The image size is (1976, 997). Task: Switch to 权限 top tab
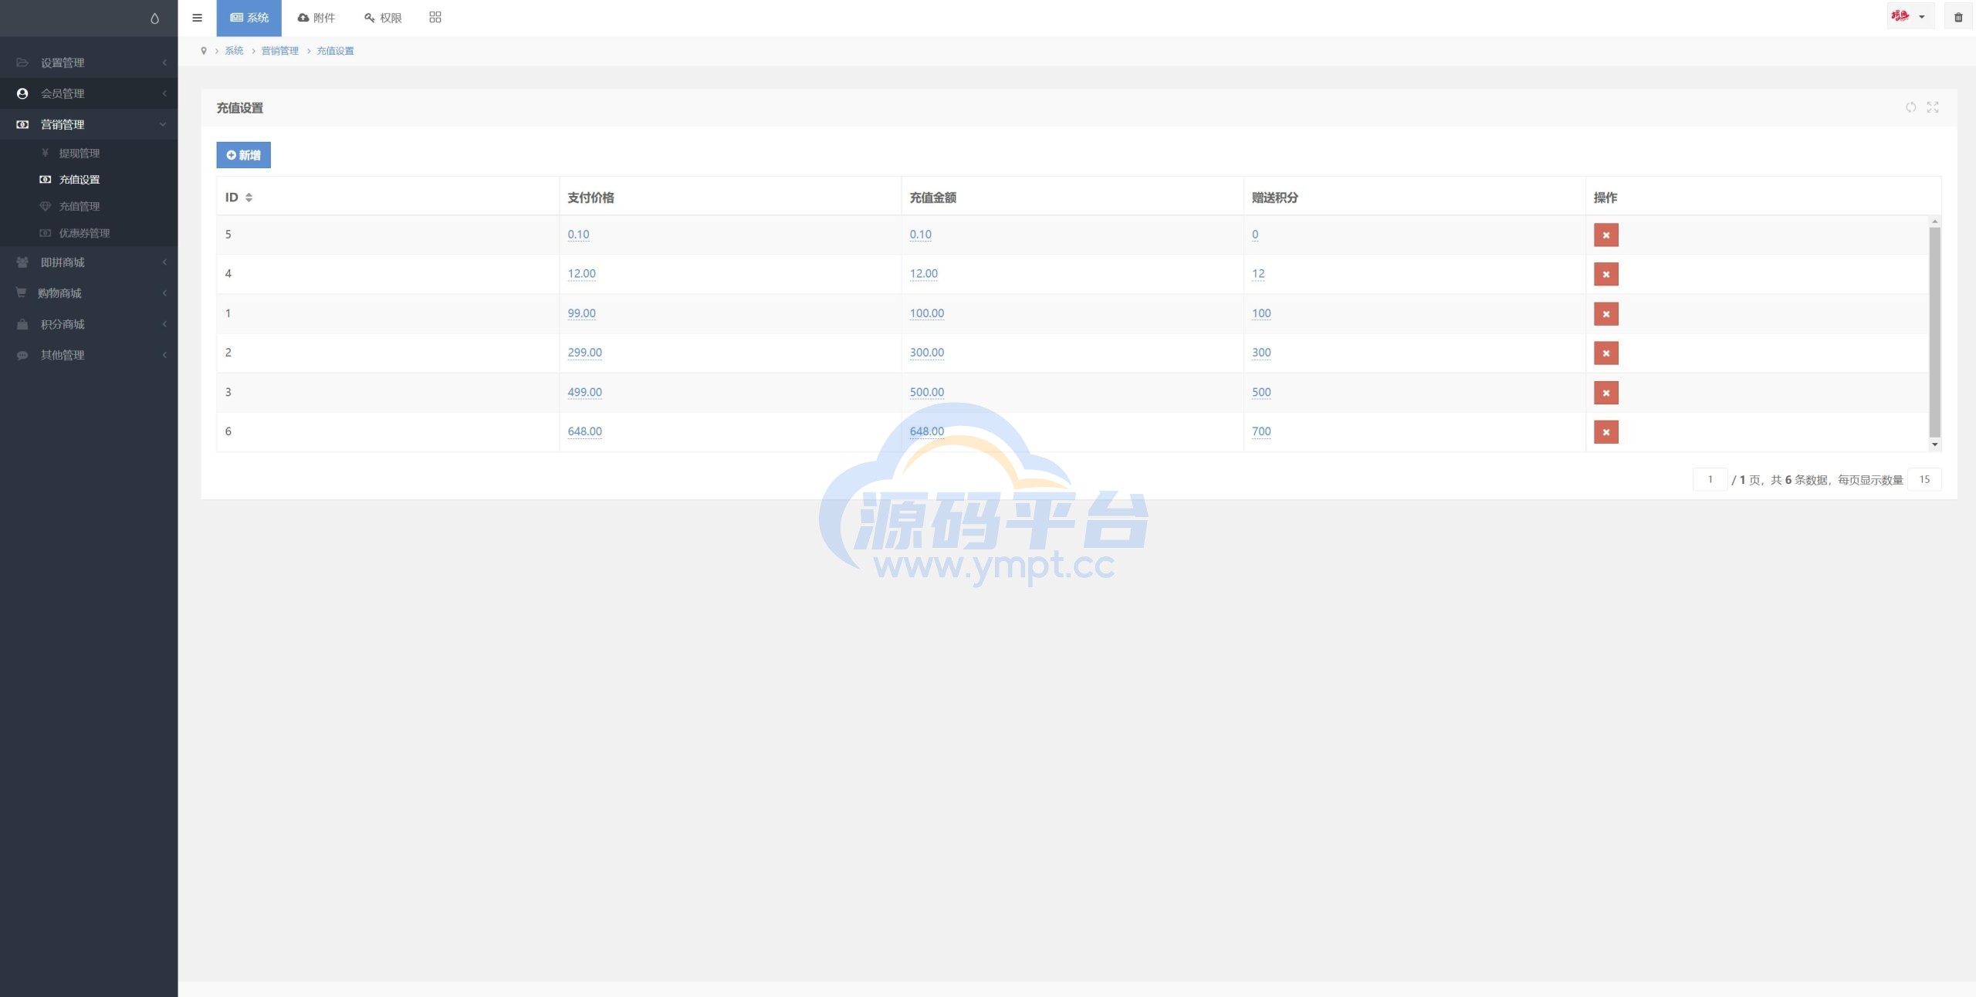tap(383, 18)
